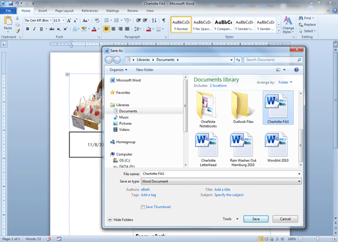Click the Find binoculars icon
The image size is (338, 242).
point(301,18)
